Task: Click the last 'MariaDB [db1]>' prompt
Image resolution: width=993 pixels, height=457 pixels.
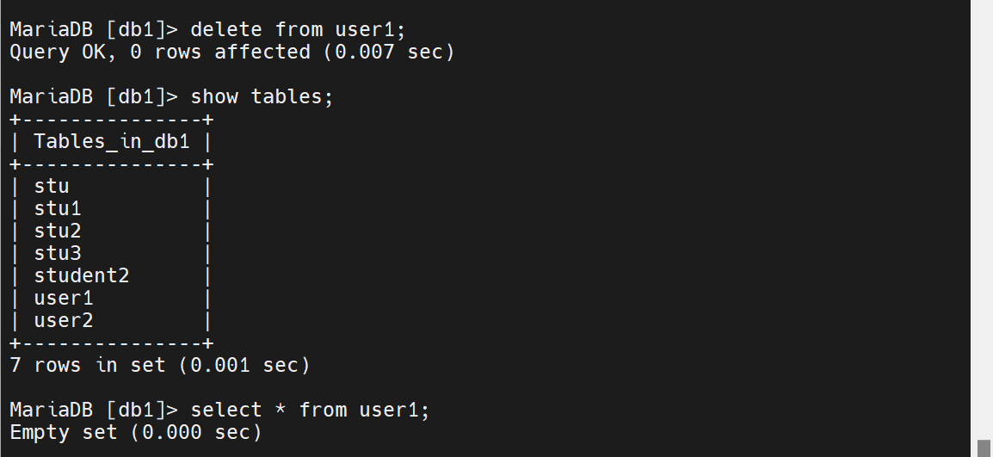Action: pyautogui.click(x=95, y=411)
